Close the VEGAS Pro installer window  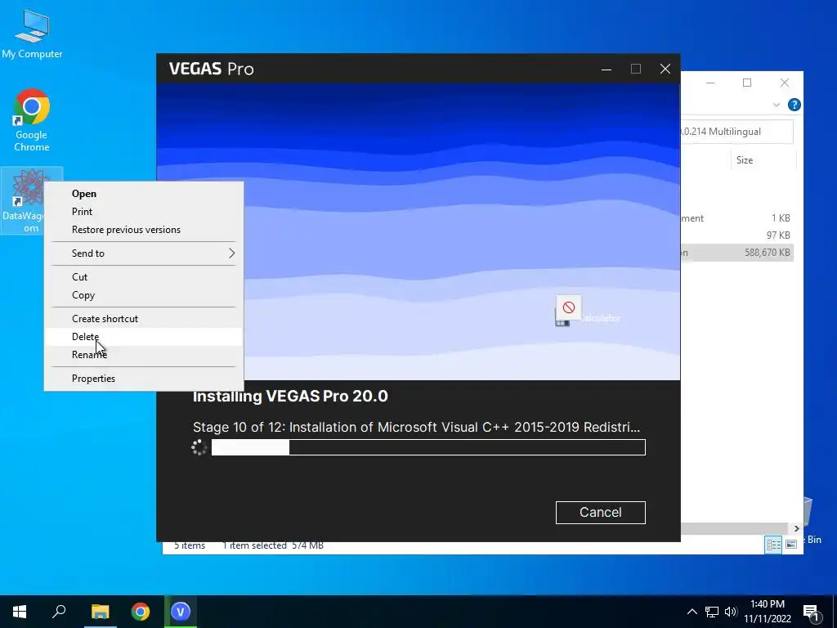[665, 69]
